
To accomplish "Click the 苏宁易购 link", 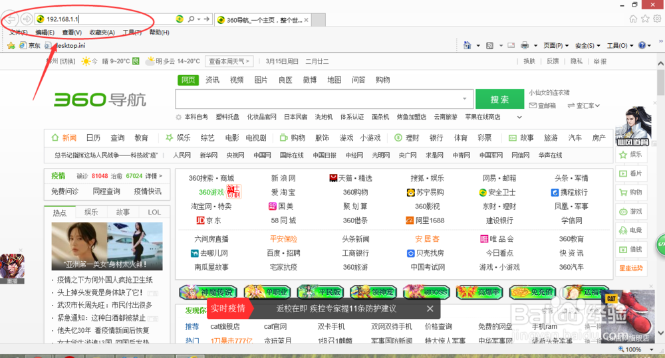I will click(x=426, y=193).
